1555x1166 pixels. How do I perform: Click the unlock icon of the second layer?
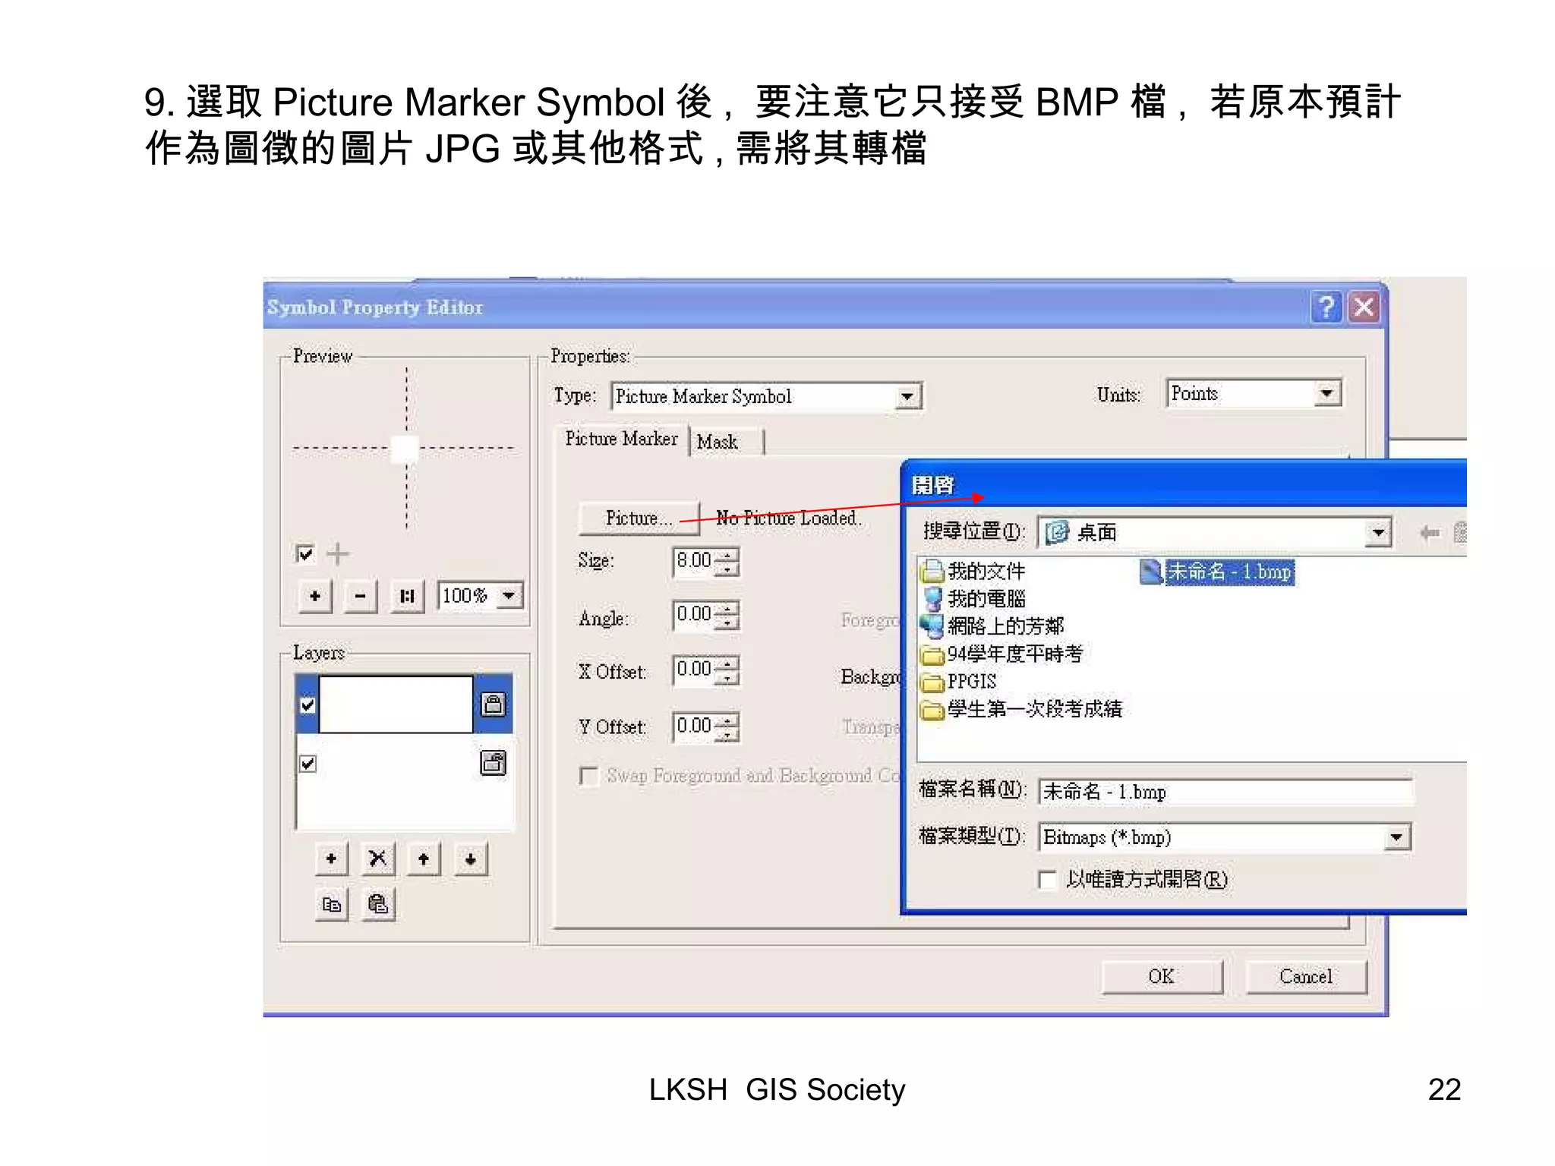tap(493, 763)
